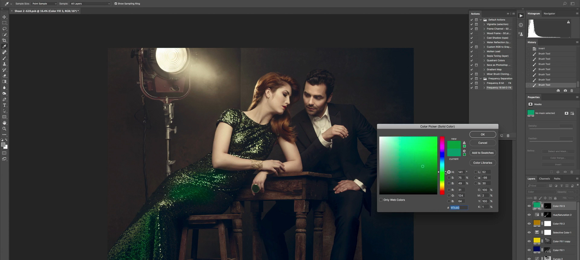Open the History panel menu
This screenshot has width=580, height=260.
(x=577, y=42)
